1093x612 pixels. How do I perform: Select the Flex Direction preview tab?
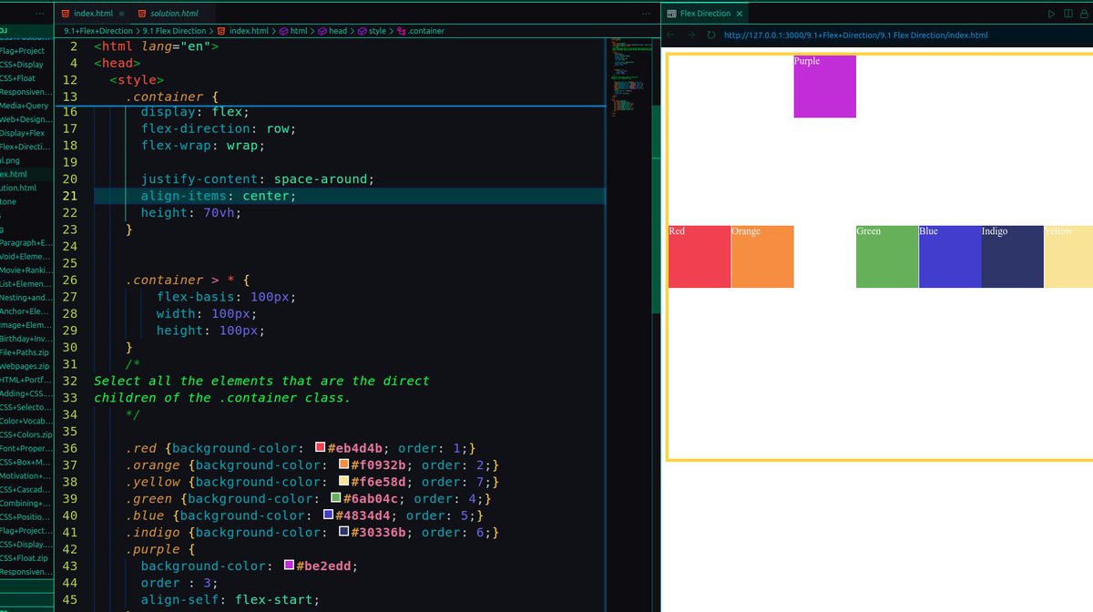click(705, 14)
